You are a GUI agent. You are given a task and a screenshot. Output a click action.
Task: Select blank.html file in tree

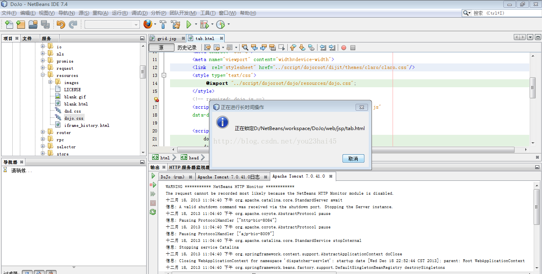(76, 104)
